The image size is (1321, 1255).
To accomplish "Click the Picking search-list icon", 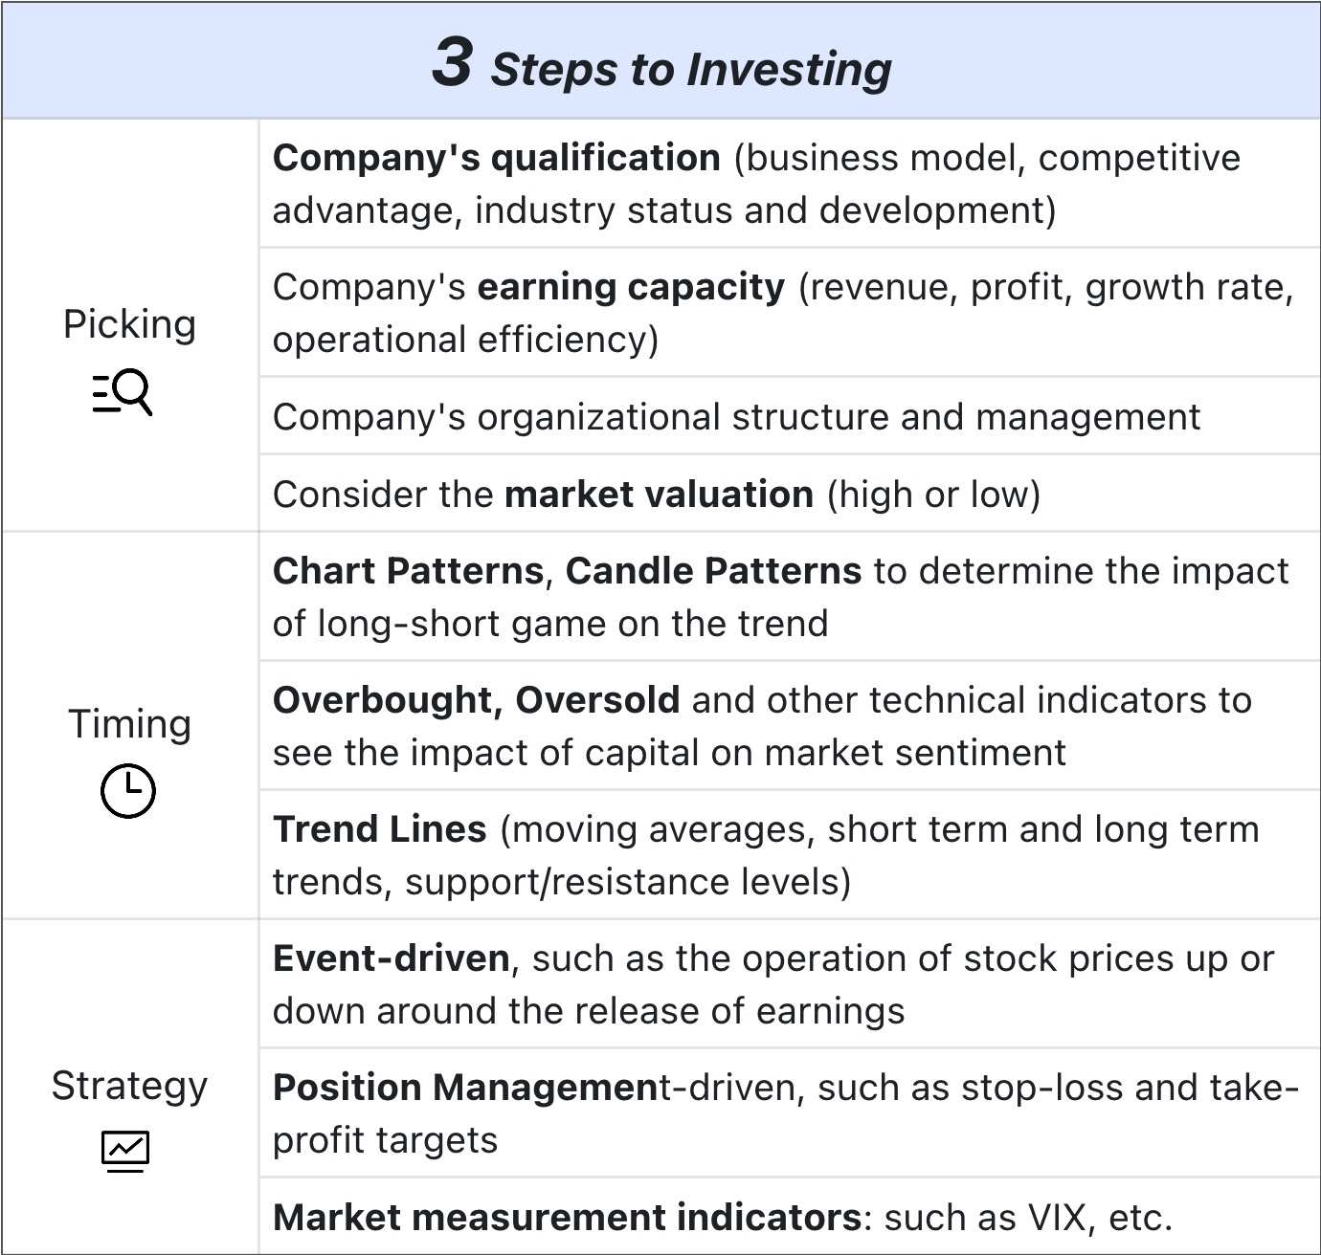I will click(x=123, y=392).
